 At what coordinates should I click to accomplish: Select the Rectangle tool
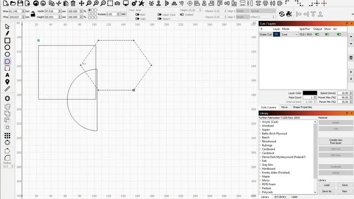click(x=7, y=40)
